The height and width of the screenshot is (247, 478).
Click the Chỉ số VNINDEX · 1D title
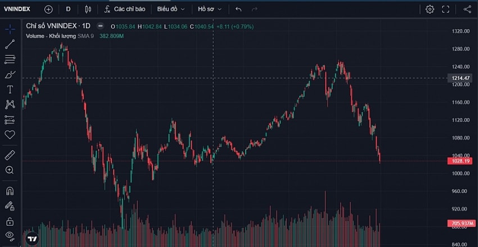58,26
